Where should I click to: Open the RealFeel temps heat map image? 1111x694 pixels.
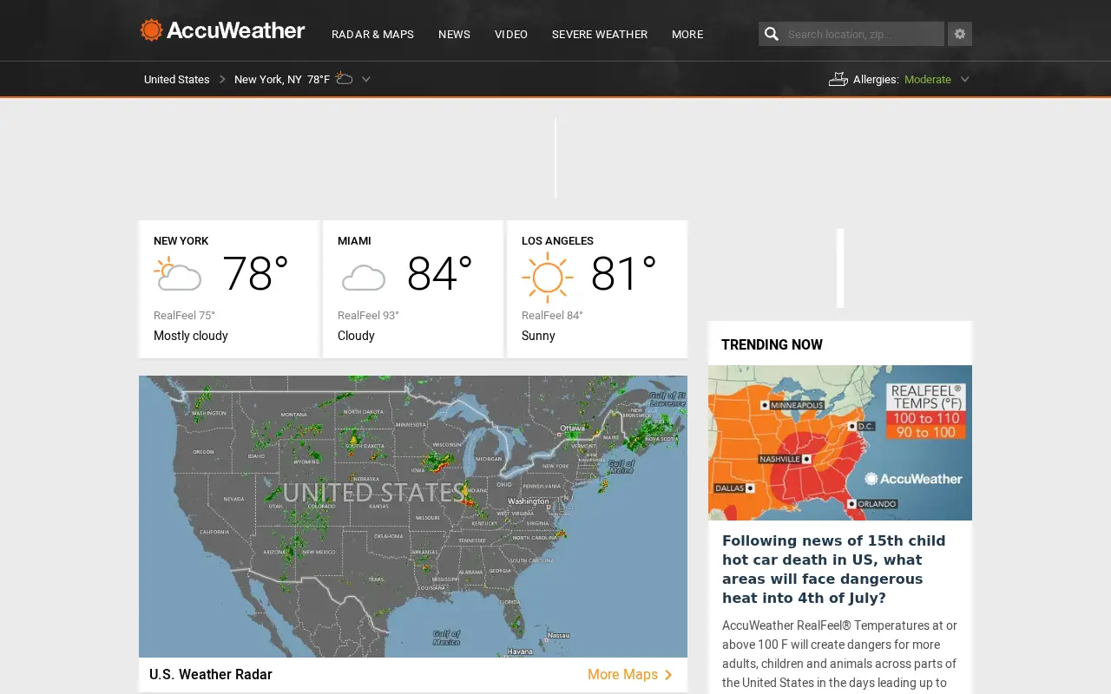pos(840,442)
